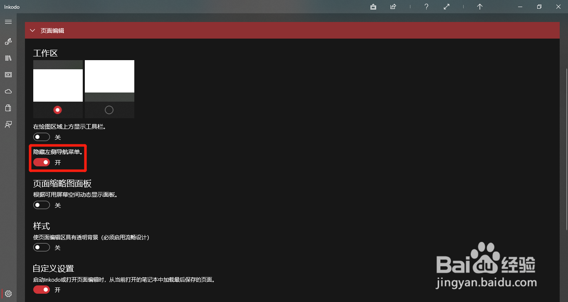568x302 pixels.
Task: Click the share icon in title bar
Action: pyautogui.click(x=393, y=7)
